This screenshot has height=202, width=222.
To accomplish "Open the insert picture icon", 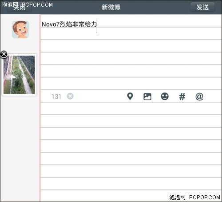I will 147,97.
